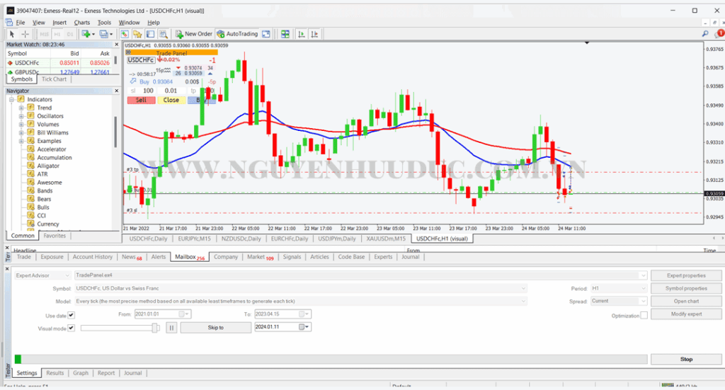Open the Expert Advisor type dropdown
725x390 pixels.
[67, 275]
